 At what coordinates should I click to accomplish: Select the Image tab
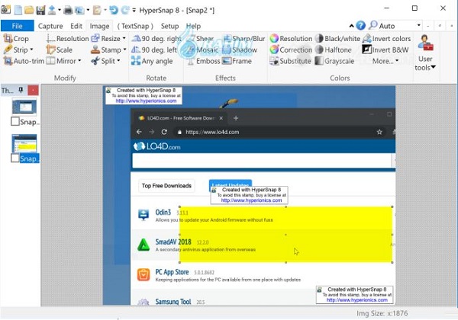click(99, 26)
